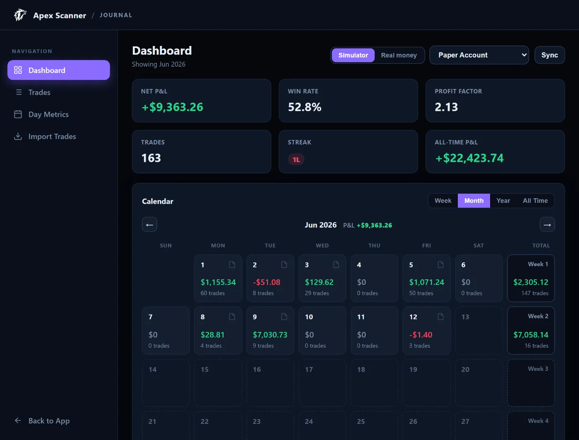Open the note icon on June 8

point(232,317)
